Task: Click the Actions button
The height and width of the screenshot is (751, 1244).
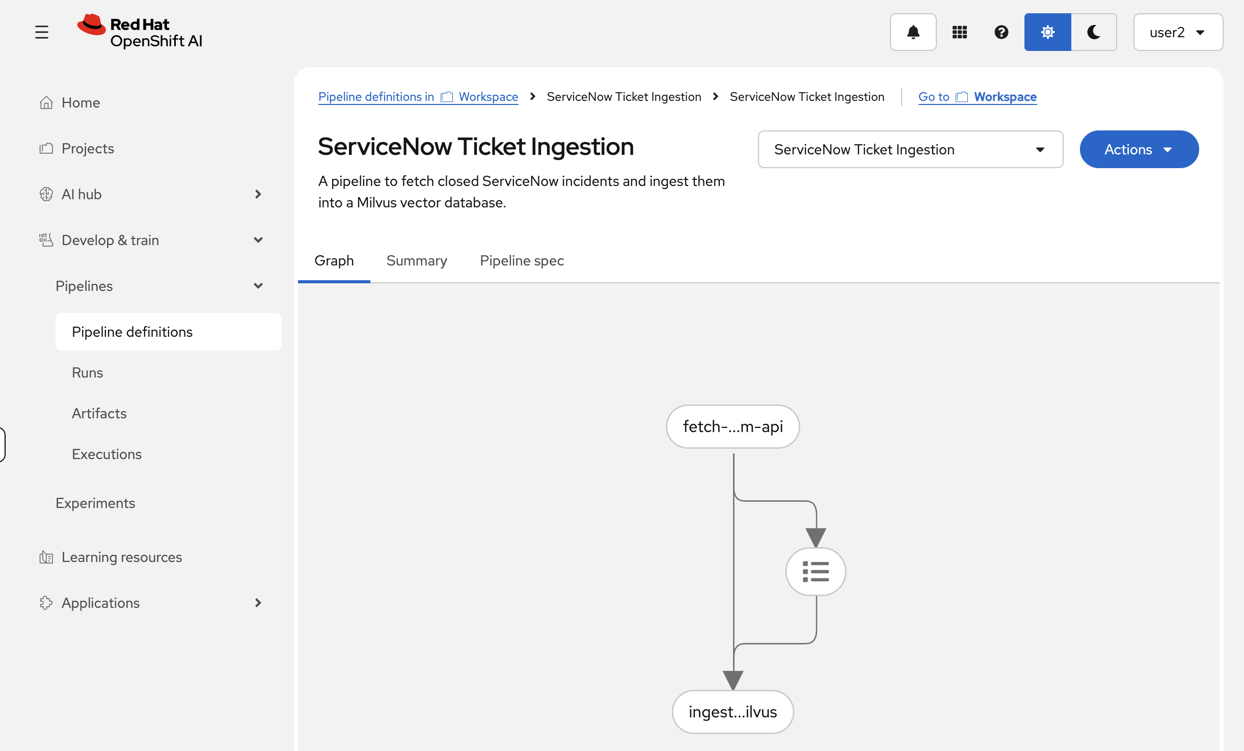Action: (x=1139, y=149)
